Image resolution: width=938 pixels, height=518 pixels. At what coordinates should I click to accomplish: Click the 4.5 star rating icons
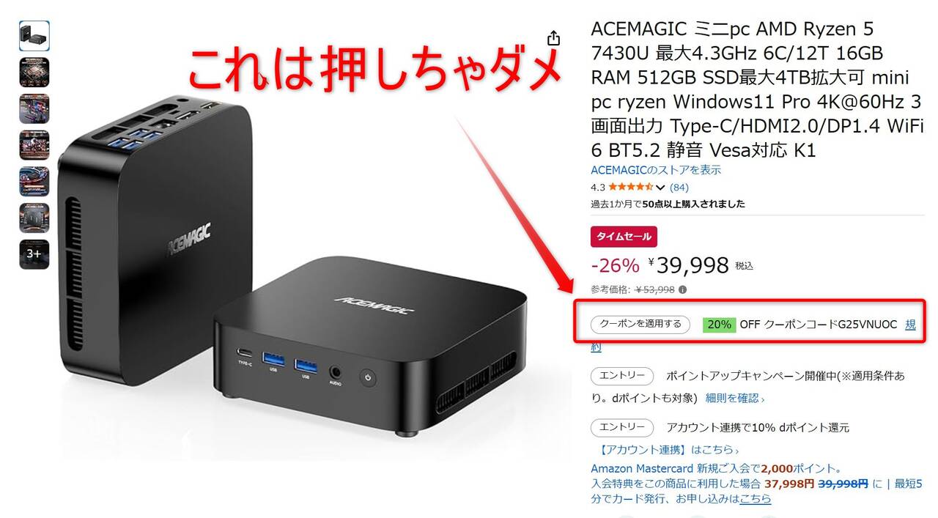click(631, 187)
